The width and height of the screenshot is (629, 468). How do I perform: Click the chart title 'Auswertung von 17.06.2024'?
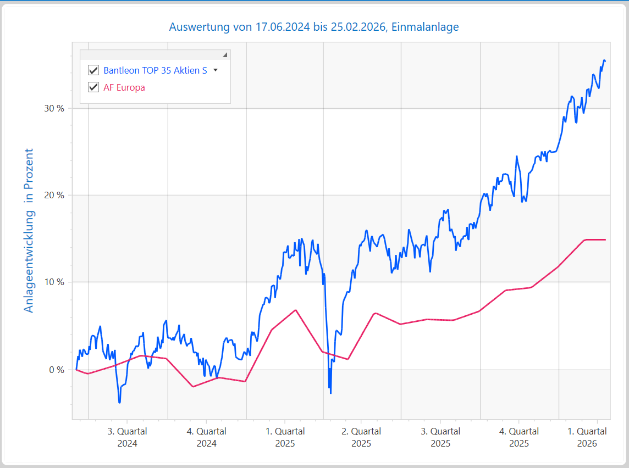[314, 26]
